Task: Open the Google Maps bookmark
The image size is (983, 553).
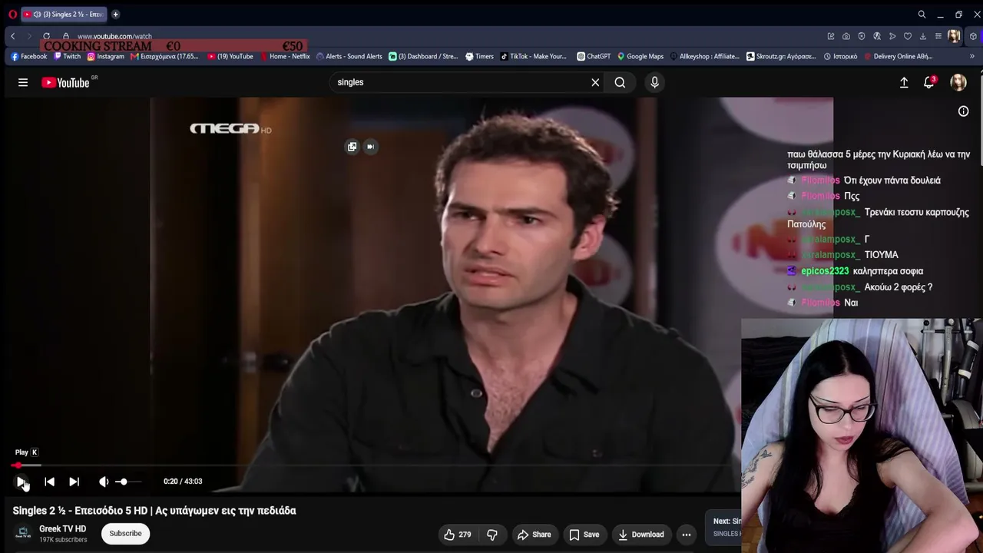Action: pos(640,56)
